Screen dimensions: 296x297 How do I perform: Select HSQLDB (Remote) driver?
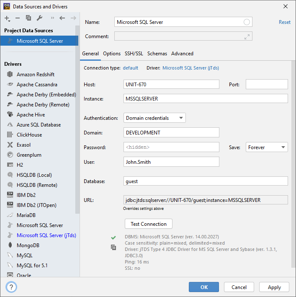click(39, 185)
